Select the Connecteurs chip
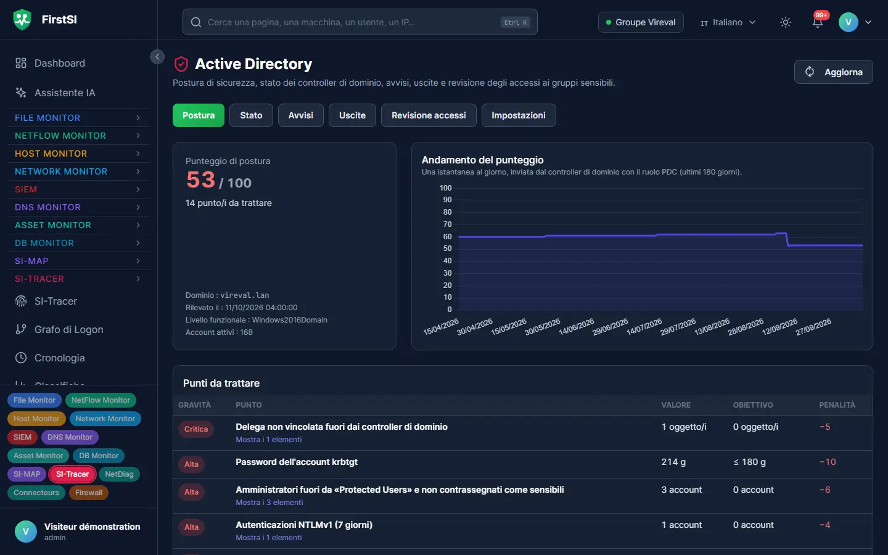 36,493
